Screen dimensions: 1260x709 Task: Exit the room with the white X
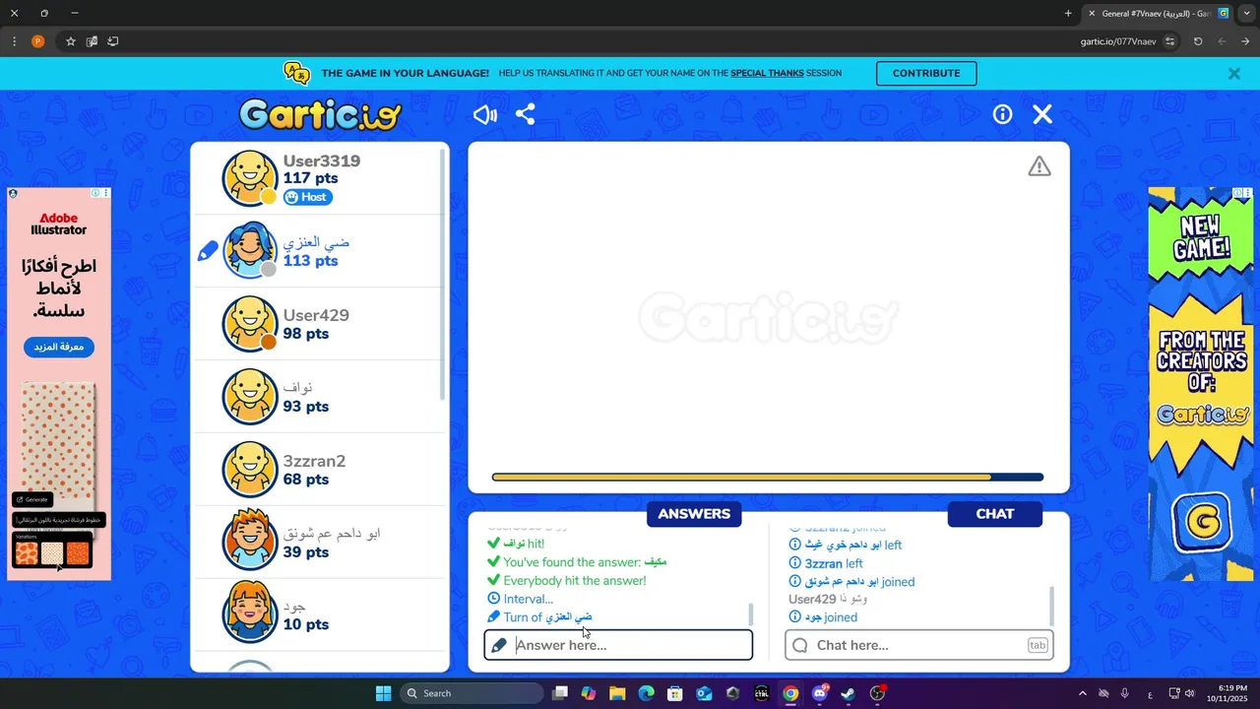tap(1042, 114)
